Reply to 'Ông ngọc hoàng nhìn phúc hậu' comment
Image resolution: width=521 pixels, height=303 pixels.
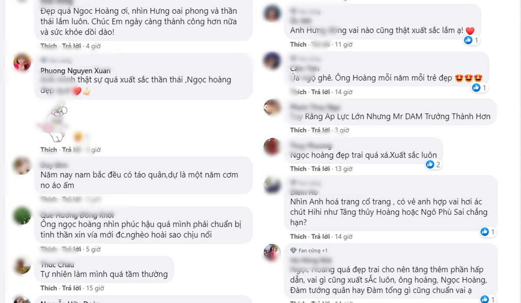71,249
